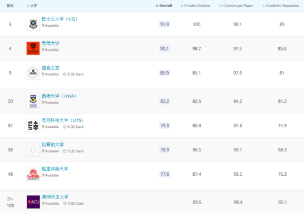Select Academic Reputation value 85.5
This screenshot has width=306, height=213.
point(282,48)
